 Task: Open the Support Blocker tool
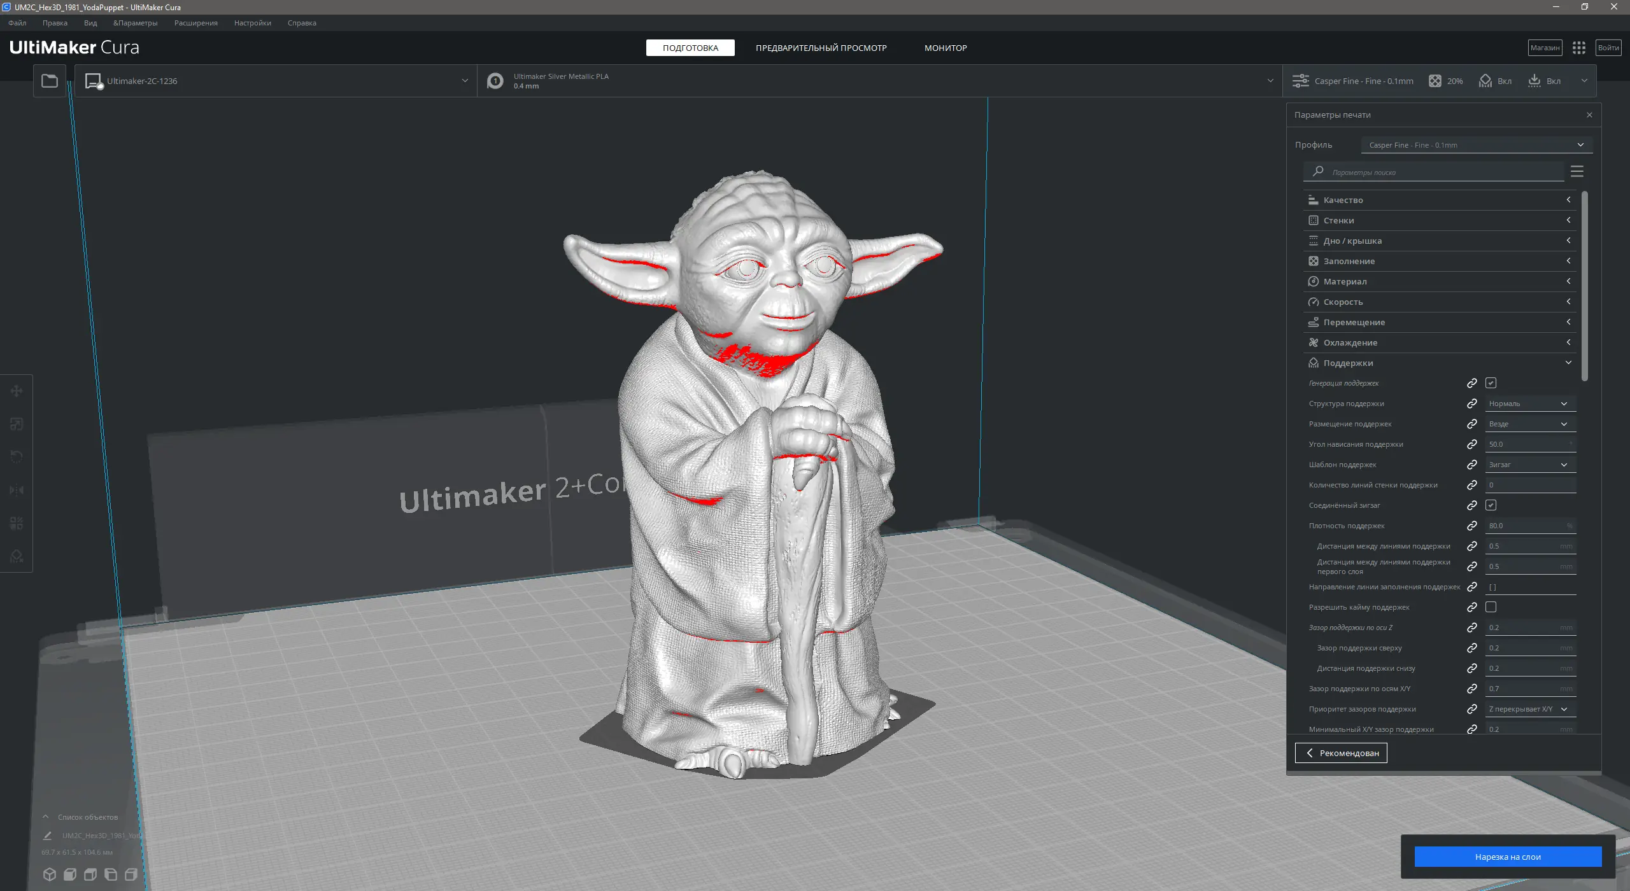[17, 556]
